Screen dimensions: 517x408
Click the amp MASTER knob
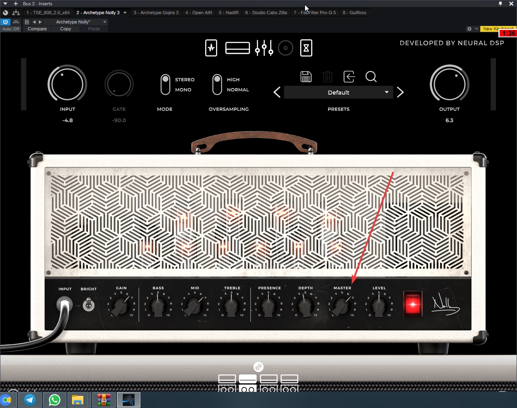(x=342, y=307)
